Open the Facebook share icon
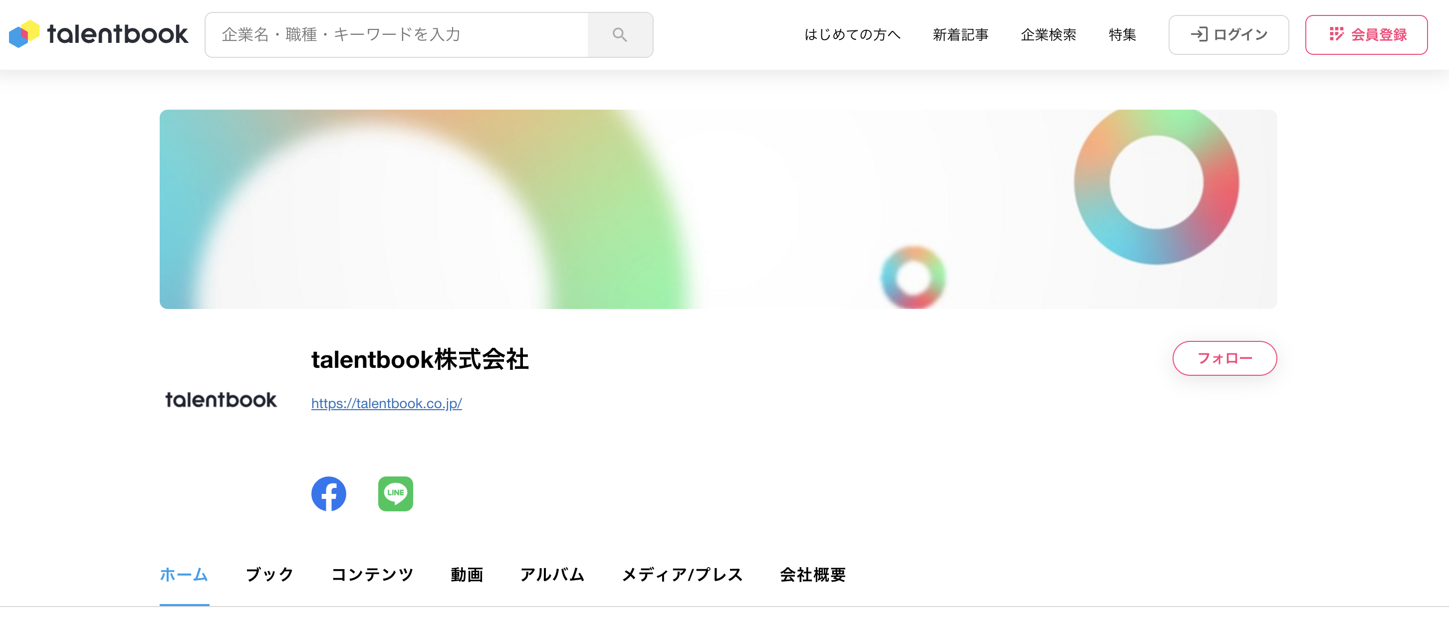 click(328, 493)
